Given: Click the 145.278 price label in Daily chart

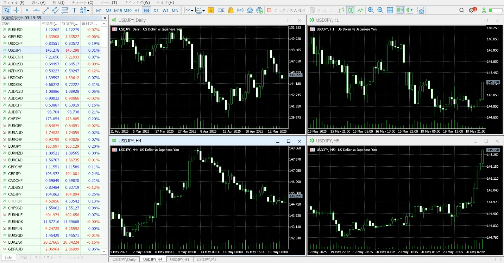Looking at the screenshot, I should (296, 75).
